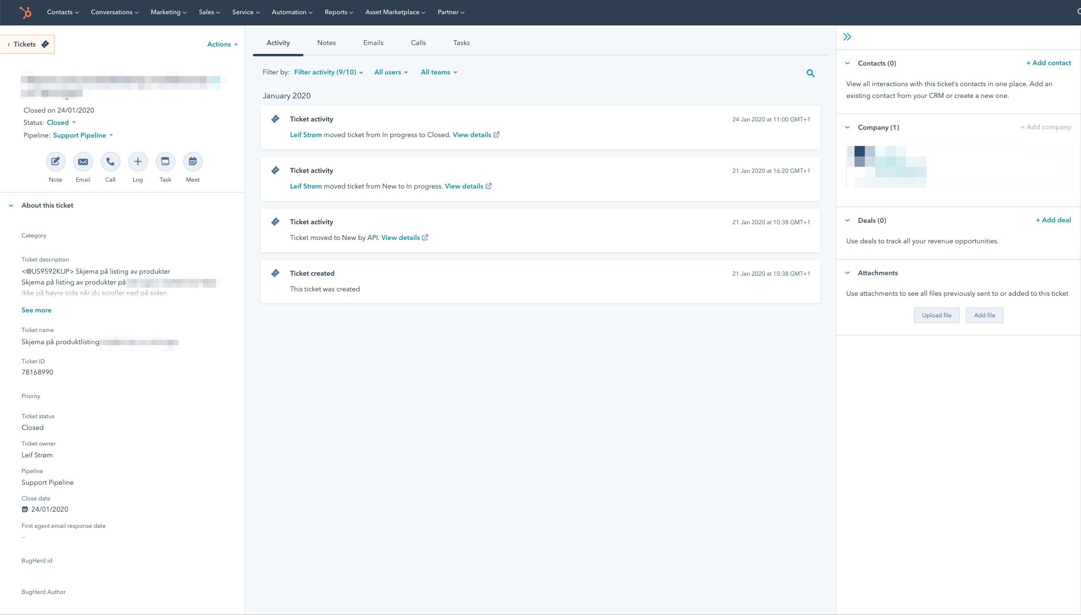Screen dimensions: 1081x615
Task: Switch to the Emails tab
Action: [373, 43]
